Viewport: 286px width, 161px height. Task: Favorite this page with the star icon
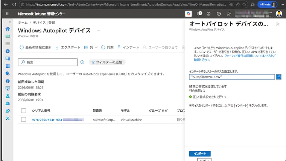tap(244, 5)
